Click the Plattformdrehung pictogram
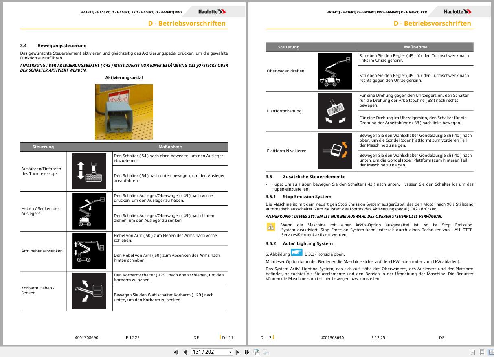Screen dimensions: 494x357 pos(335,111)
